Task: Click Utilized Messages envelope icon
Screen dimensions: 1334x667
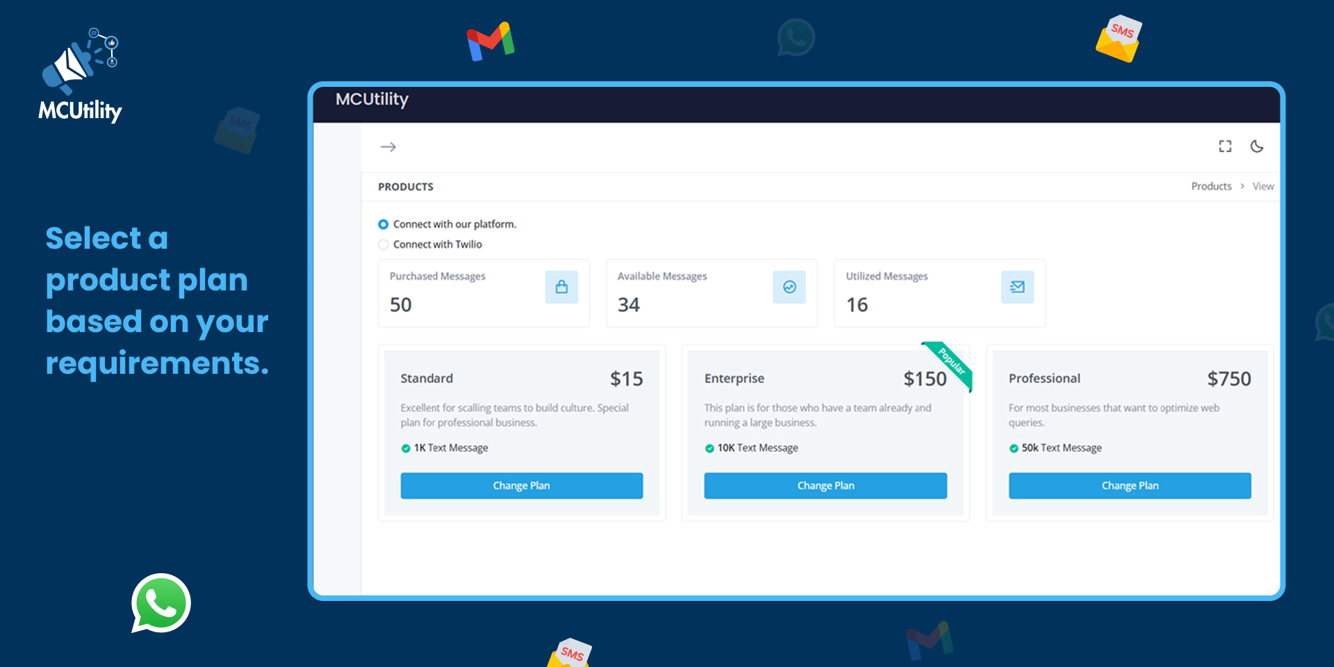Action: (x=1017, y=287)
